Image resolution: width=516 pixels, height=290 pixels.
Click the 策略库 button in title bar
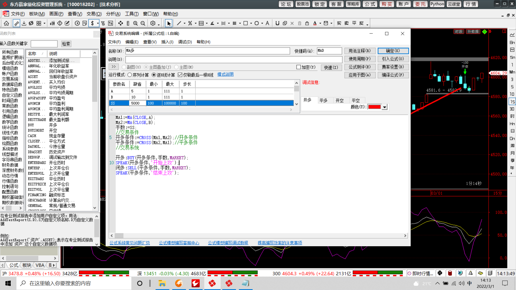tap(353, 4)
